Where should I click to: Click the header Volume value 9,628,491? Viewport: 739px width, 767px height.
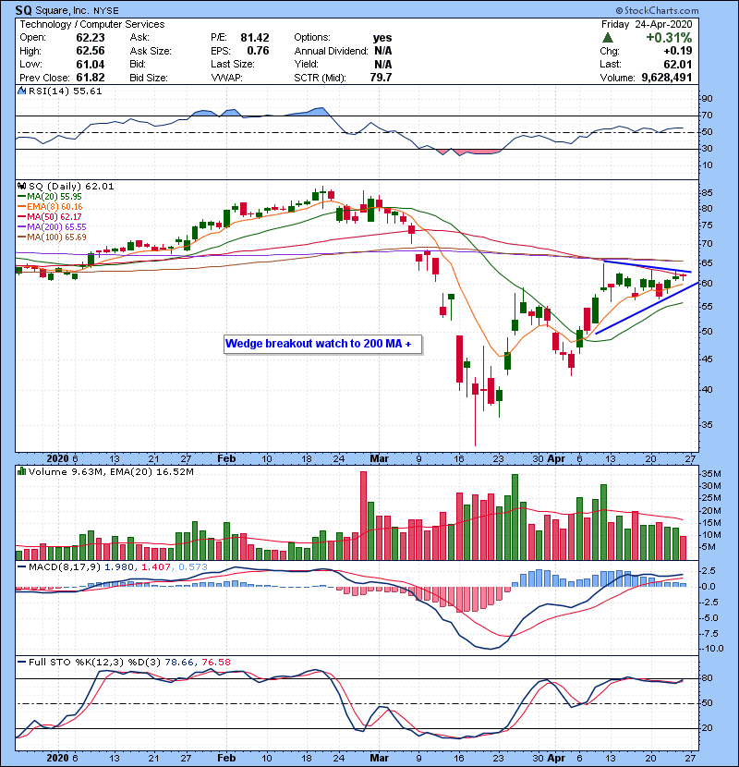(x=667, y=78)
